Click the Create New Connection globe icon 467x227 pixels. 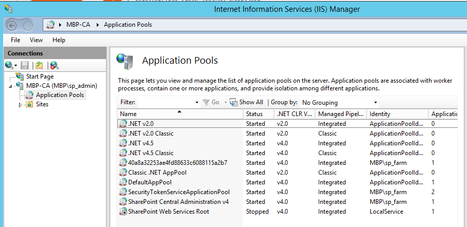tap(9, 65)
